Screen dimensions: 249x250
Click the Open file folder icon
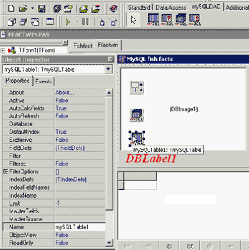click(x=23, y=8)
